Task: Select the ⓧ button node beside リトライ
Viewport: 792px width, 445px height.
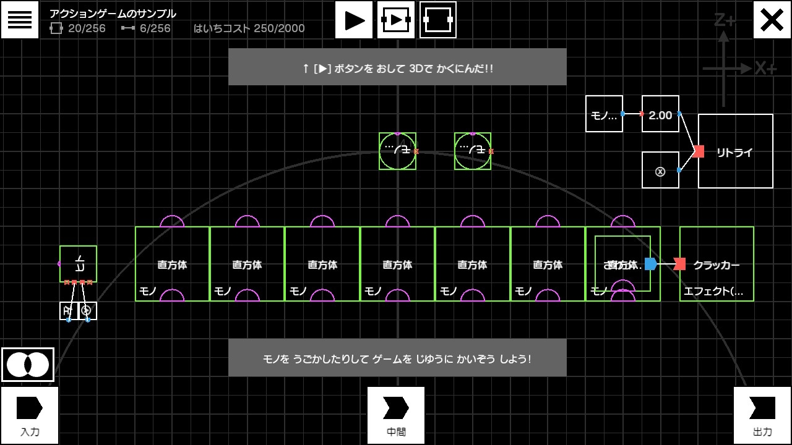Action: tap(660, 170)
